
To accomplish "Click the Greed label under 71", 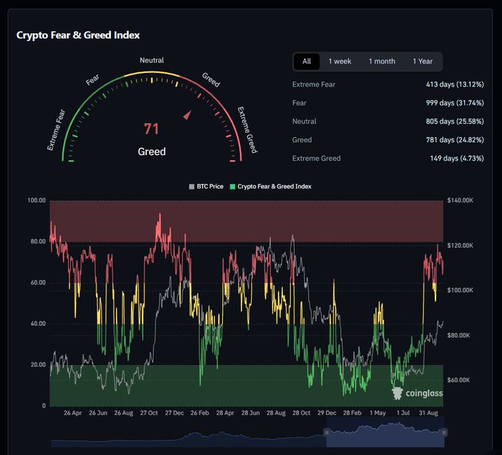I will point(152,152).
